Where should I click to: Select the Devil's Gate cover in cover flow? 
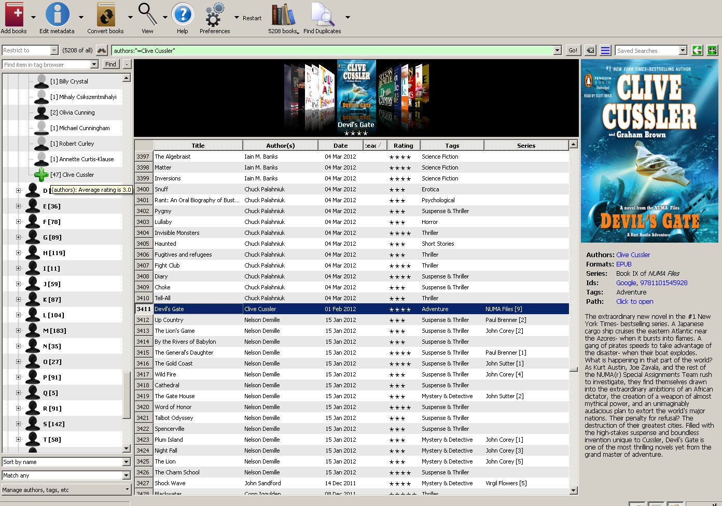tap(356, 90)
